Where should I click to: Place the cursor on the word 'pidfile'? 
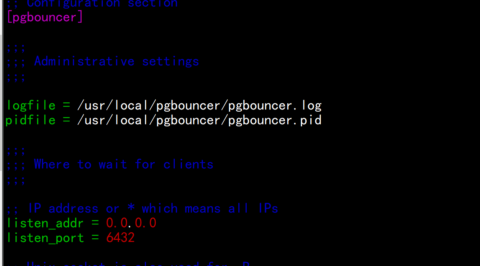(31, 120)
